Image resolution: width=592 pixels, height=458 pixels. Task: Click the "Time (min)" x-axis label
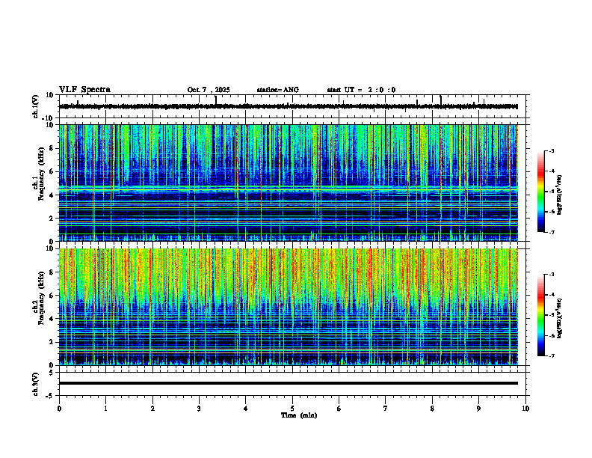[x=299, y=415]
